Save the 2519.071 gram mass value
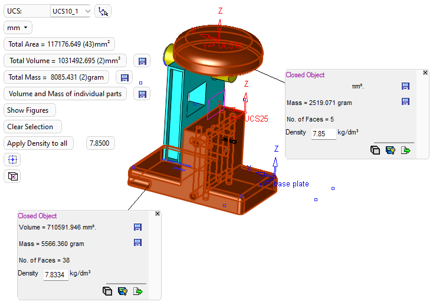The height and width of the screenshot is (305, 433). click(405, 102)
